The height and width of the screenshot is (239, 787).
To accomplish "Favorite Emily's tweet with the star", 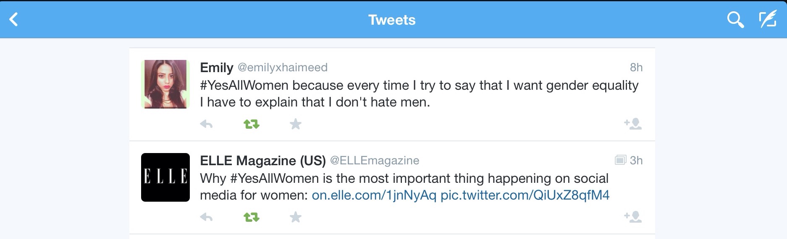I will (x=296, y=124).
